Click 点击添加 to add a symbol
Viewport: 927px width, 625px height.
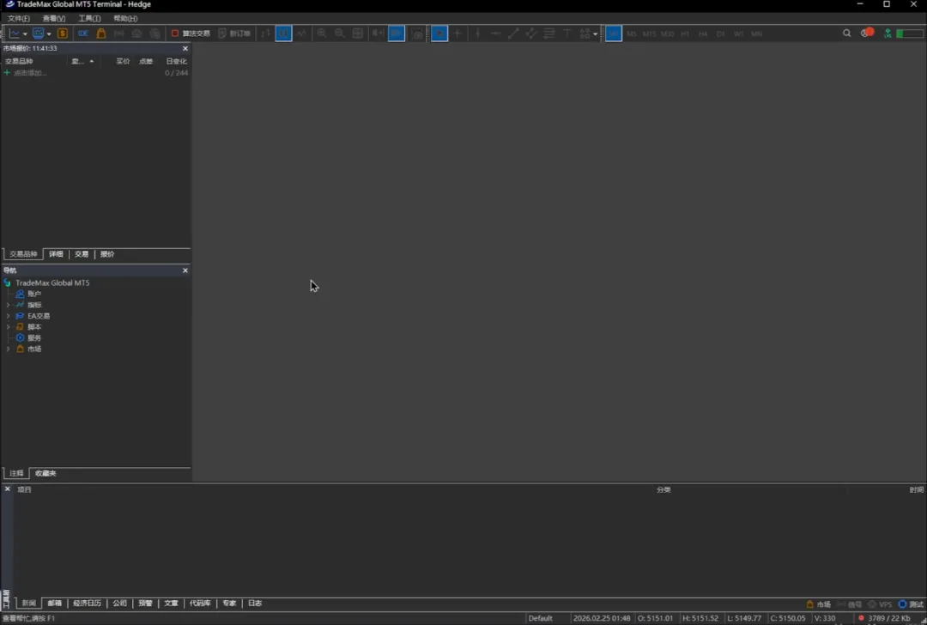point(30,73)
